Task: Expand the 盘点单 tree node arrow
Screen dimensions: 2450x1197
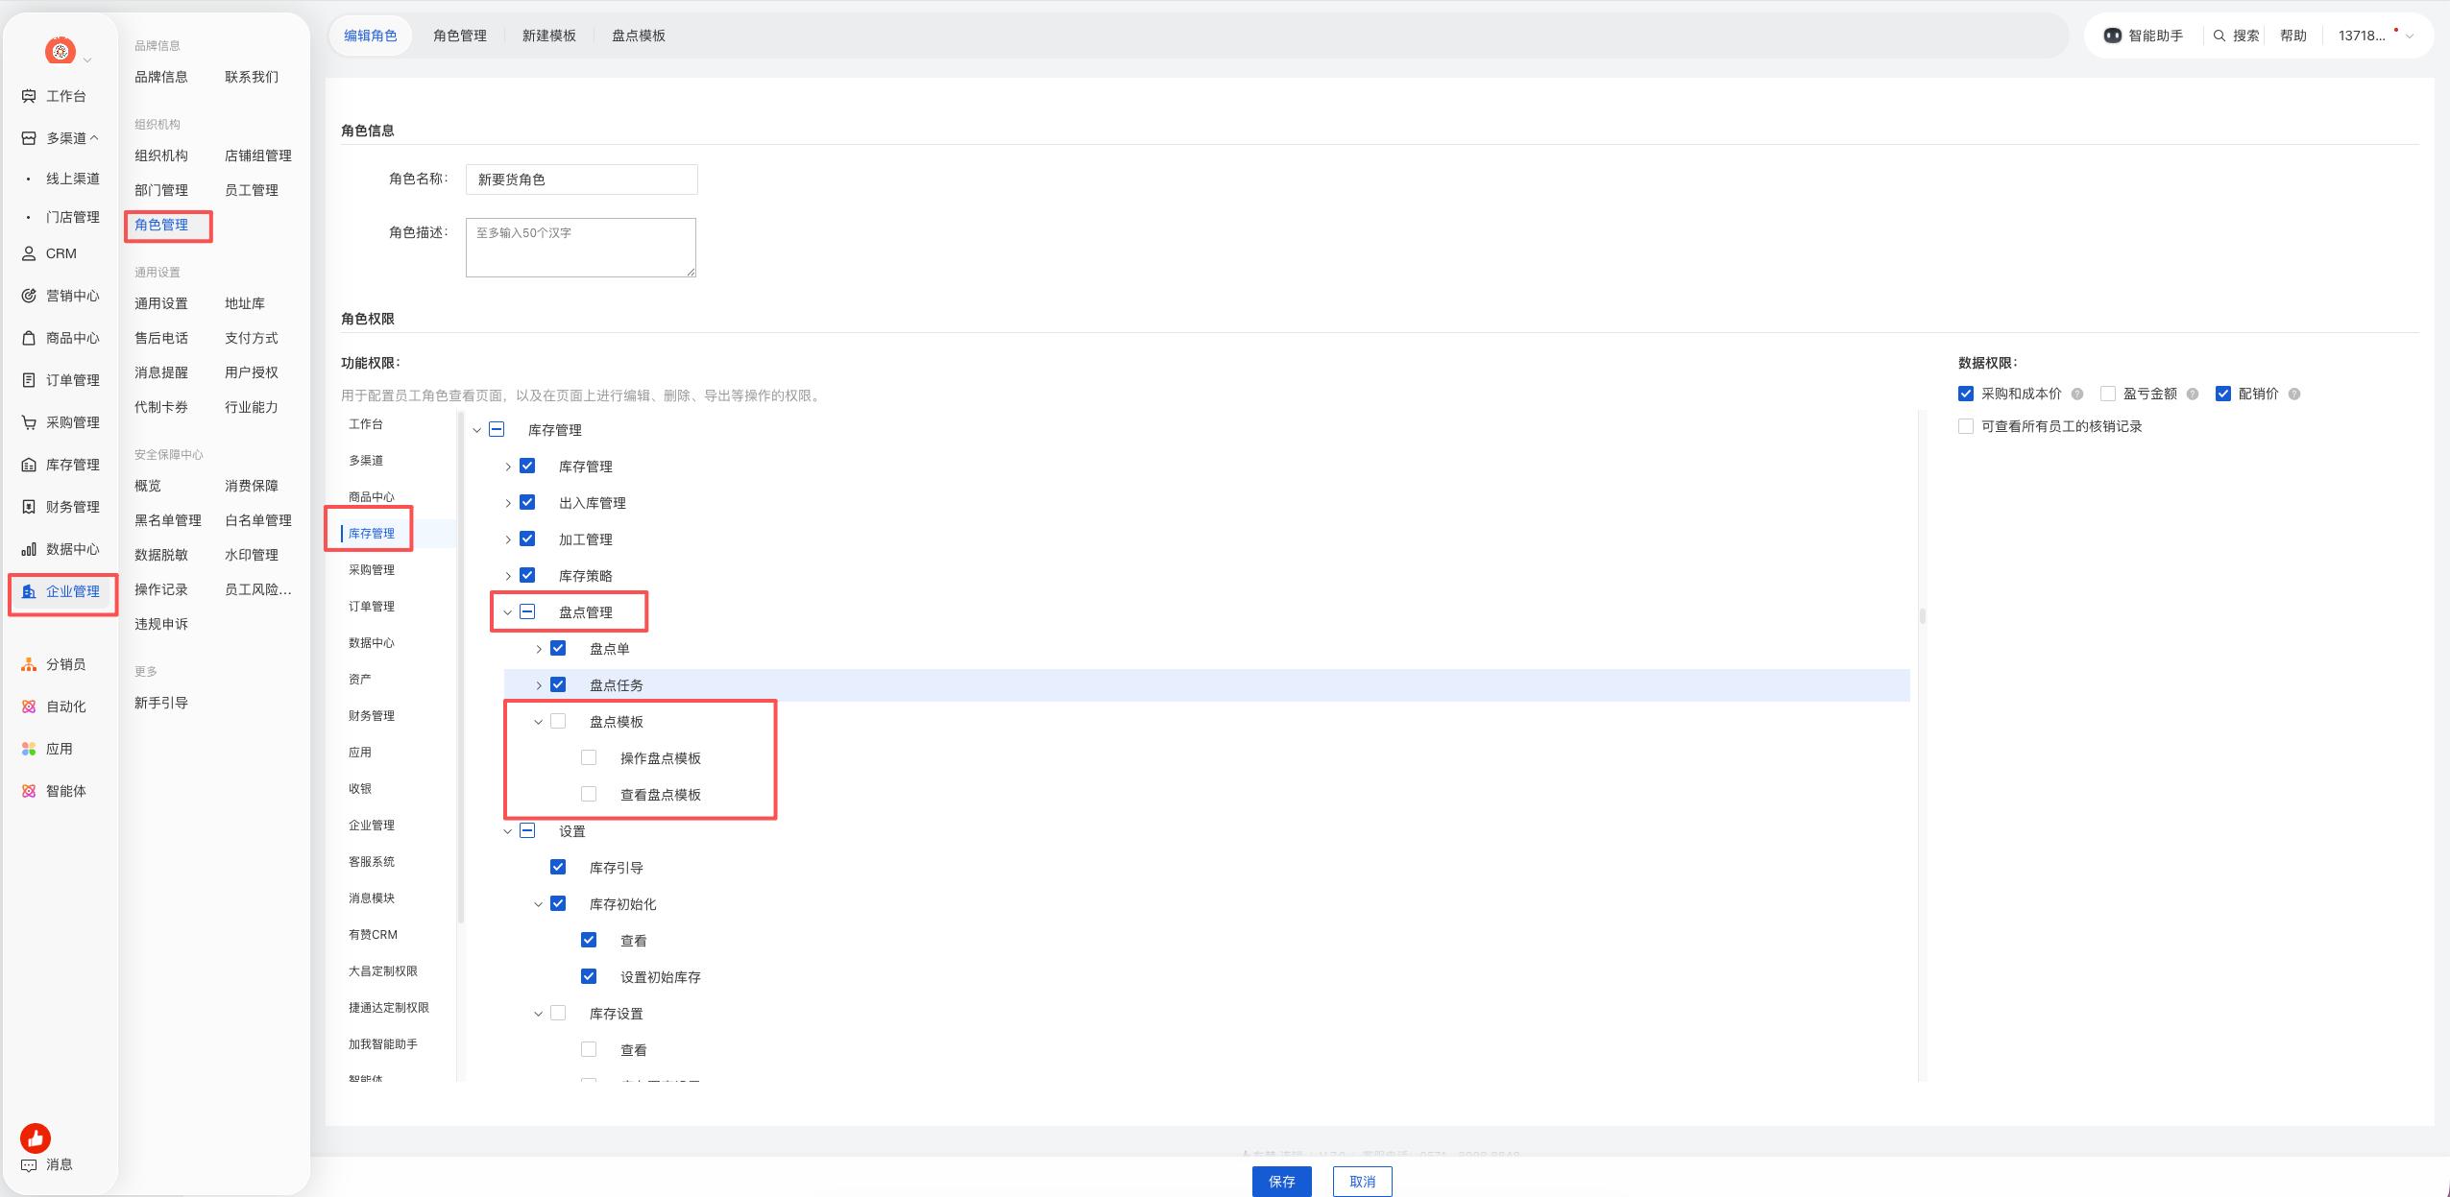Action: (x=539, y=649)
